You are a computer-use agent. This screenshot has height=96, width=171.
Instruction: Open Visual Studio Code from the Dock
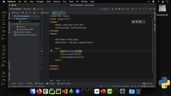(x=65, y=91)
